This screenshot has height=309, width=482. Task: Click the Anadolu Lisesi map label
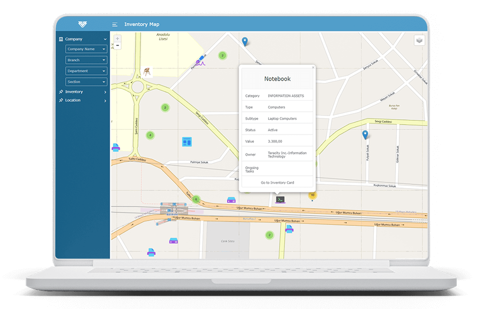coord(163,37)
